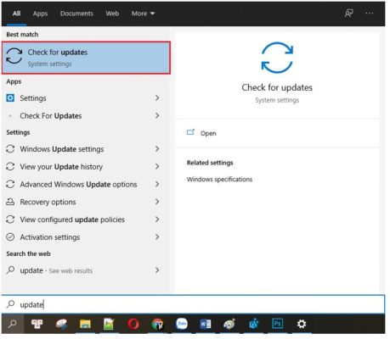
Task: Open the blue app icon left of Photoshop
Action: (254, 324)
